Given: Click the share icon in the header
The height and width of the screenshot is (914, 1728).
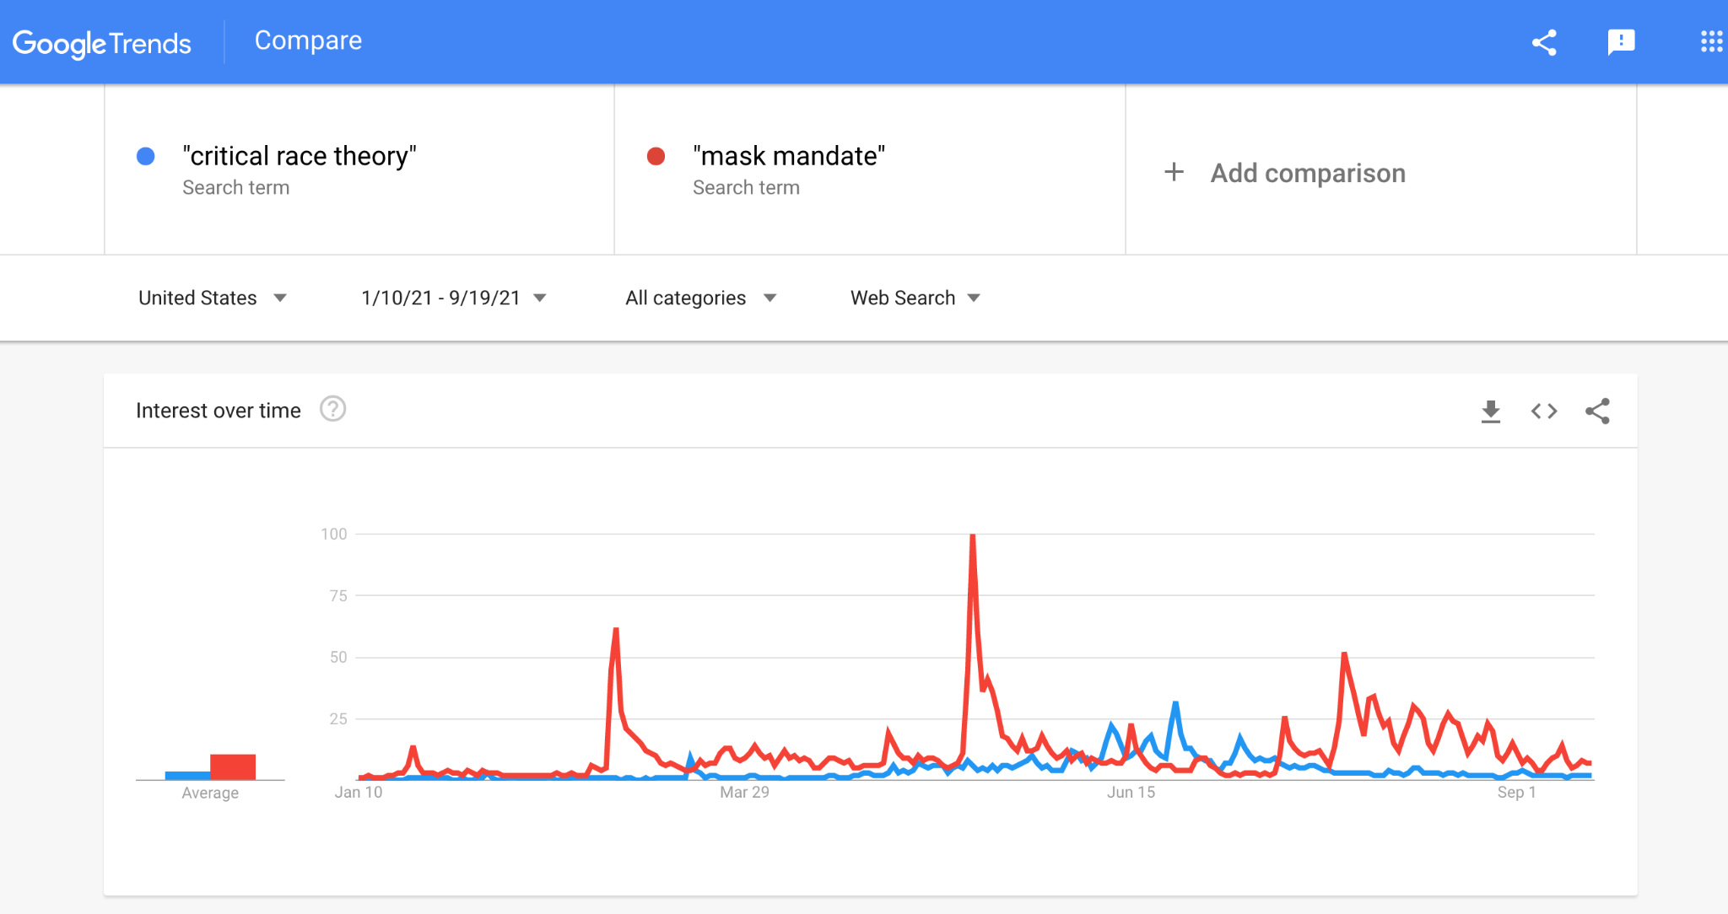Looking at the screenshot, I should pos(1544,42).
